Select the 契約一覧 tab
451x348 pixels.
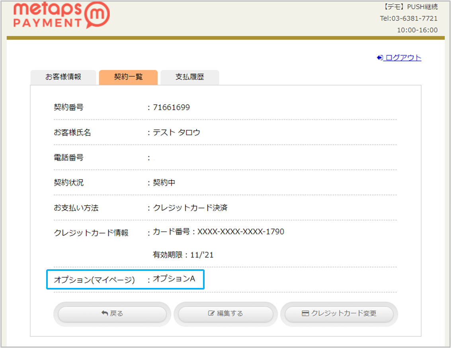click(x=128, y=77)
